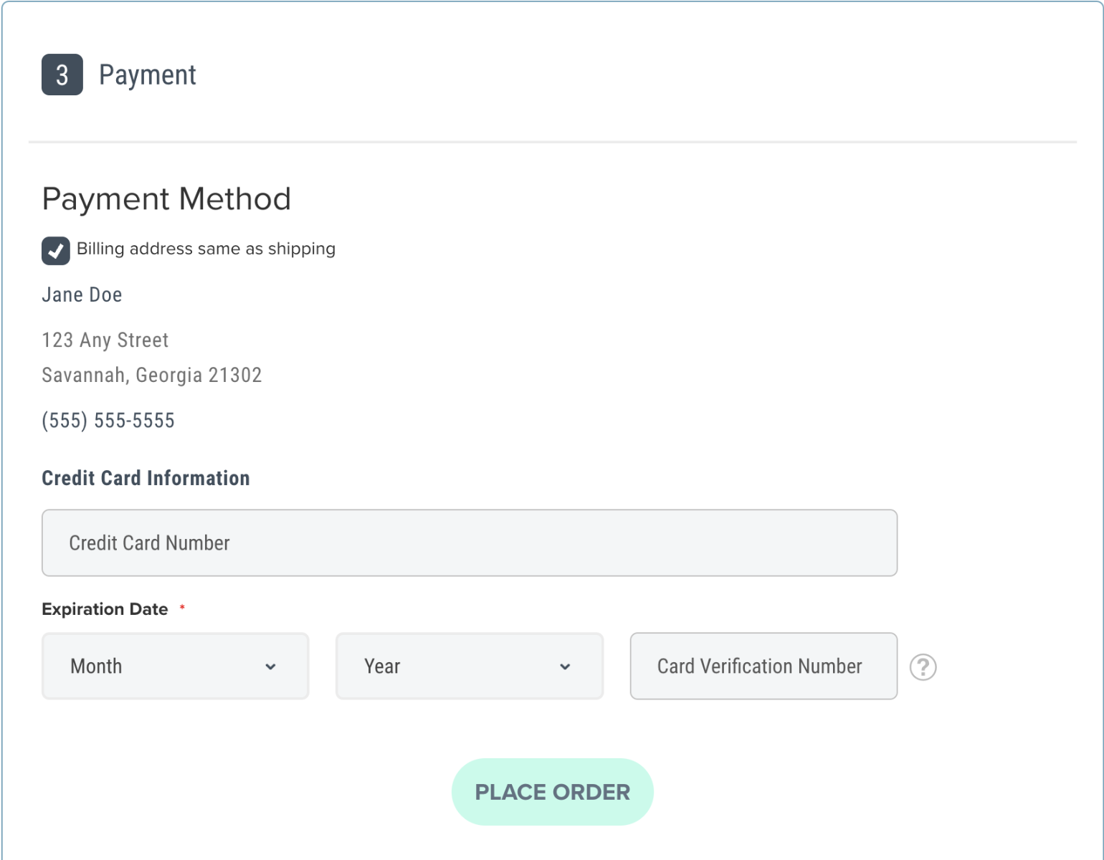The width and height of the screenshot is (1104, 860).
Task: Focus the Credit Card Number field
Action: coord(469,543)
